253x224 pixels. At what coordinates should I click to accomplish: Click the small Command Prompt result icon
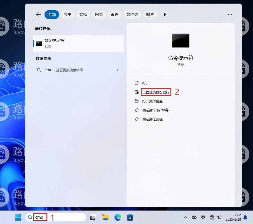click(39, 44)
